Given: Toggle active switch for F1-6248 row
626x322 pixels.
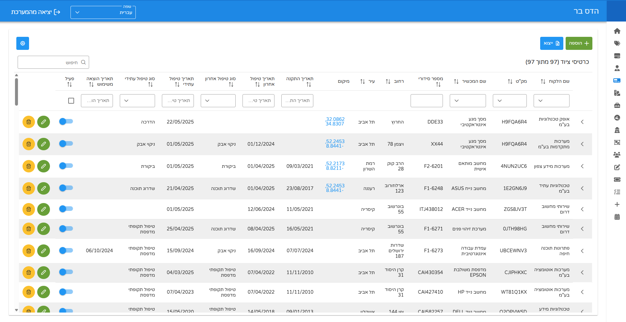Looking at the screenshot, I should coord(66,188).
